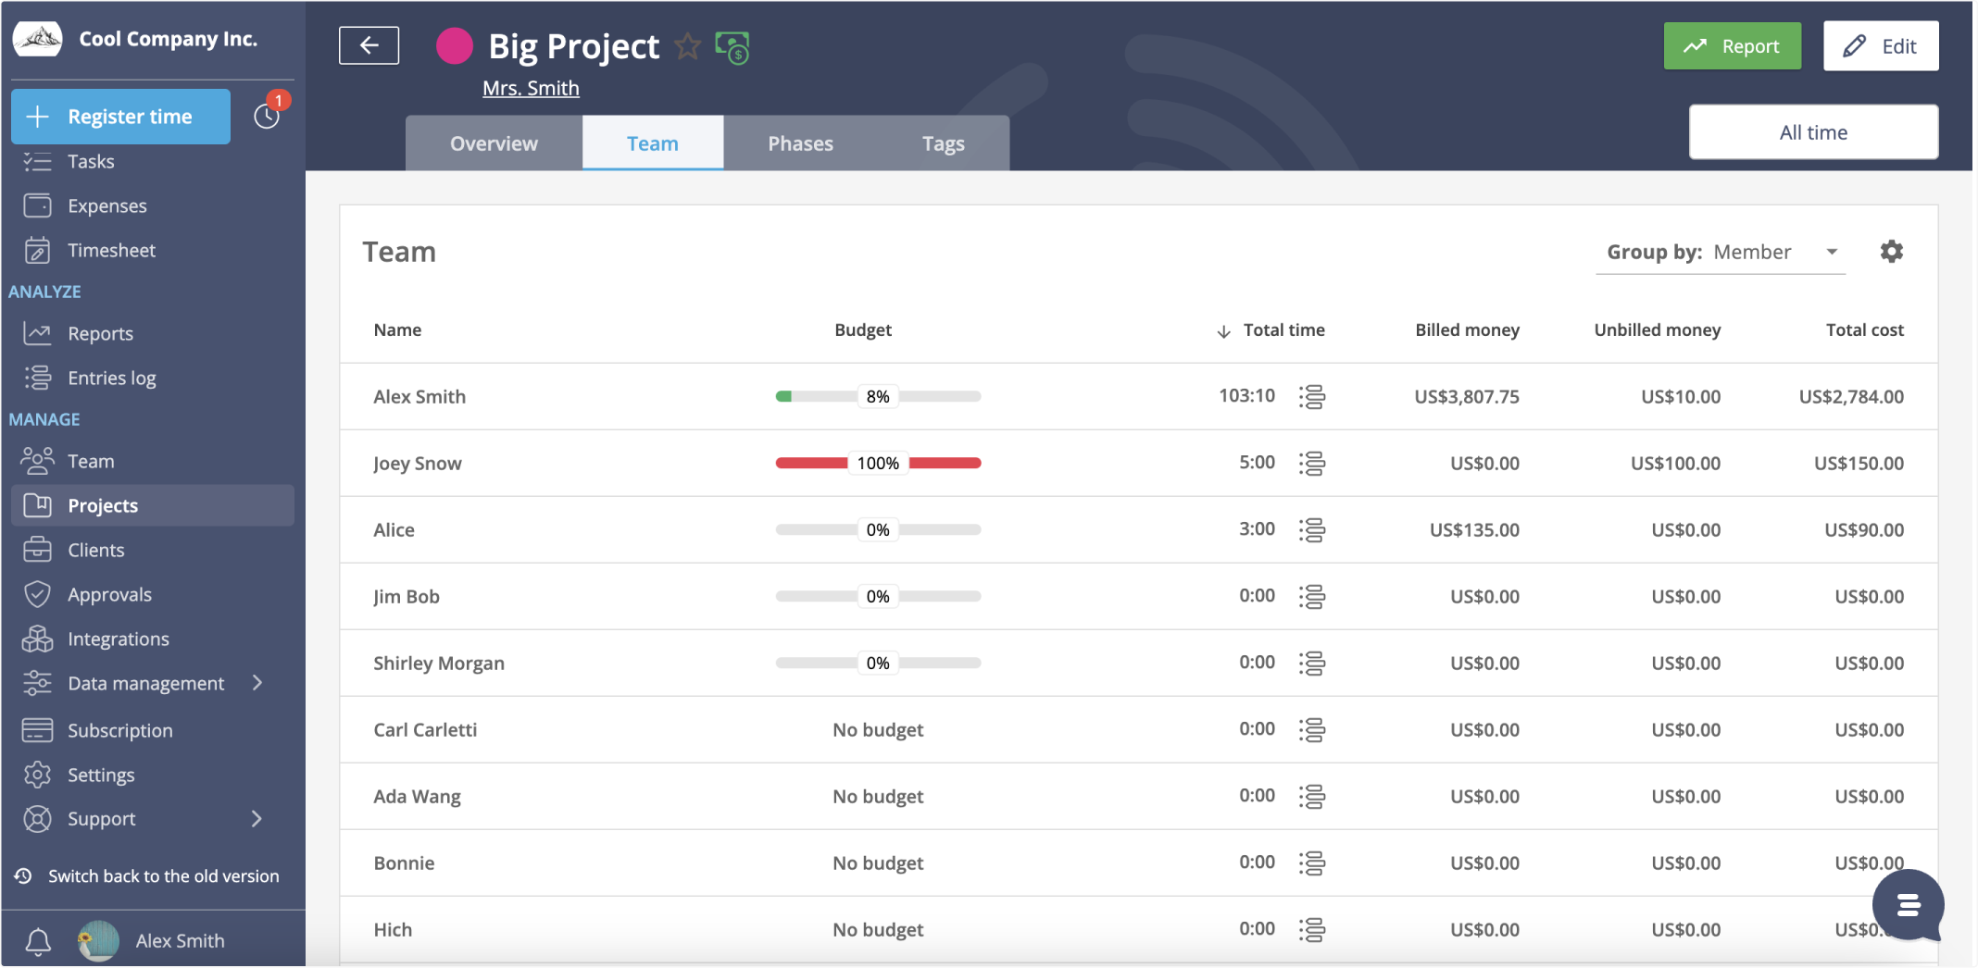Switch to the Overview tab
This screenshot has width=1978, height=968.
point(493,143)
